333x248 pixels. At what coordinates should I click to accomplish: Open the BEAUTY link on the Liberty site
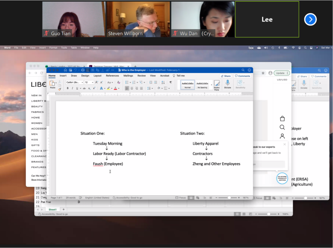point(37,106)
